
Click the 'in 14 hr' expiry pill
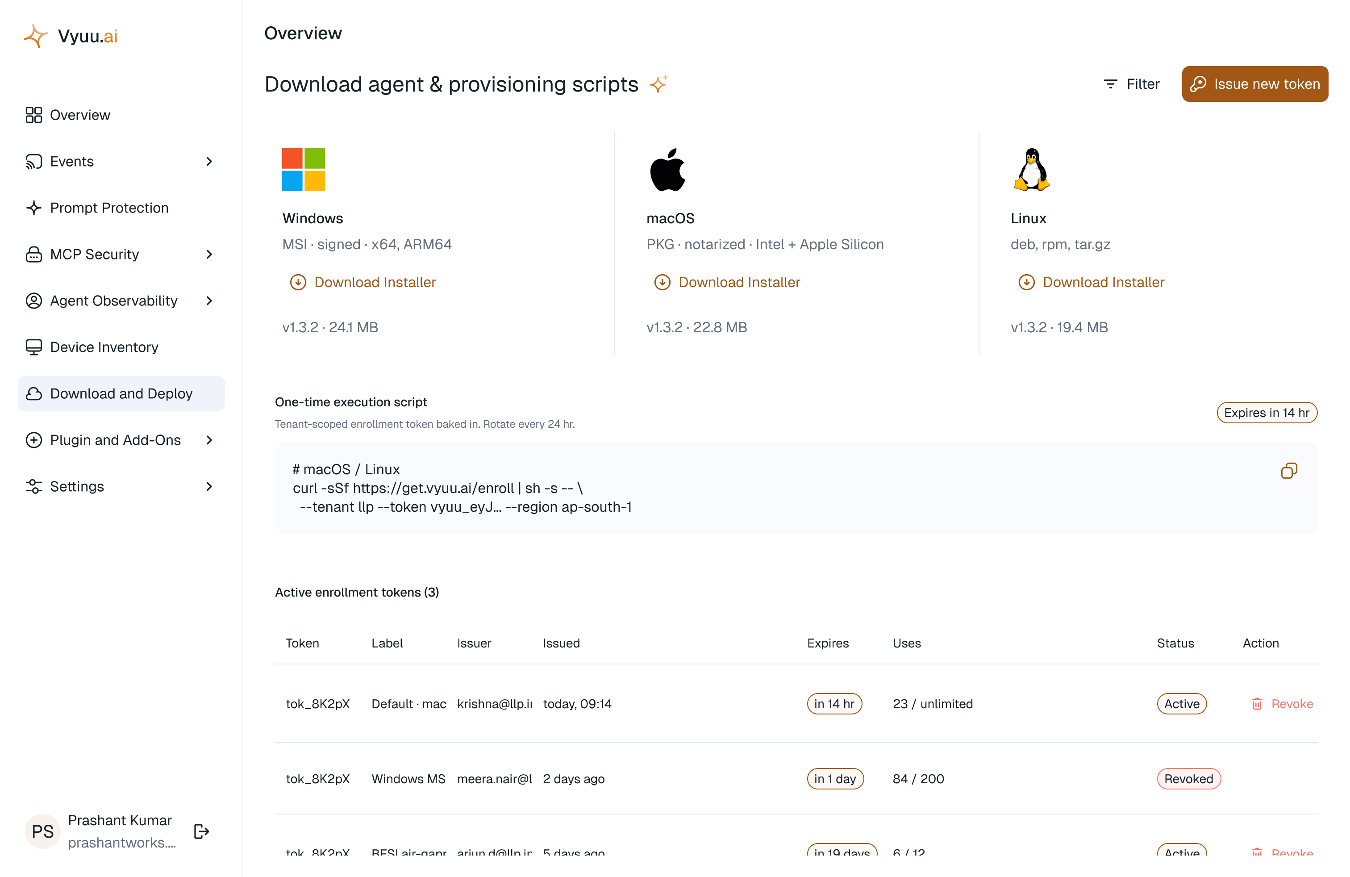[x=834, y=704]
